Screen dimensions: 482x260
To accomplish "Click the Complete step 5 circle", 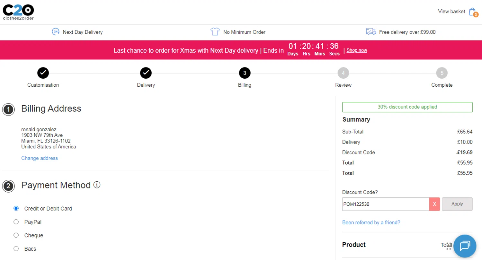I will click(442, 73).
